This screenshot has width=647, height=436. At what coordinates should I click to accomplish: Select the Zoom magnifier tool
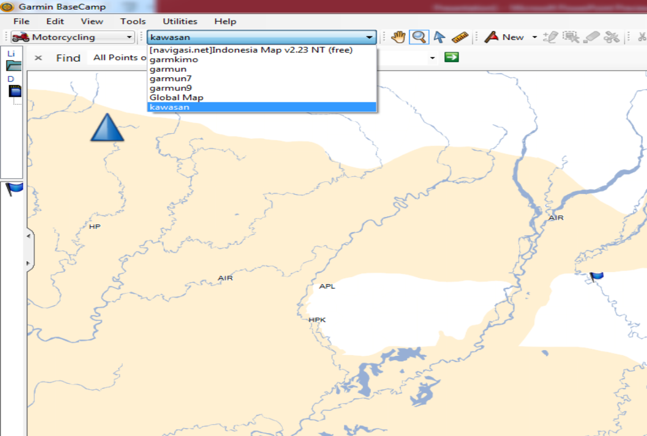click(419, 37)
